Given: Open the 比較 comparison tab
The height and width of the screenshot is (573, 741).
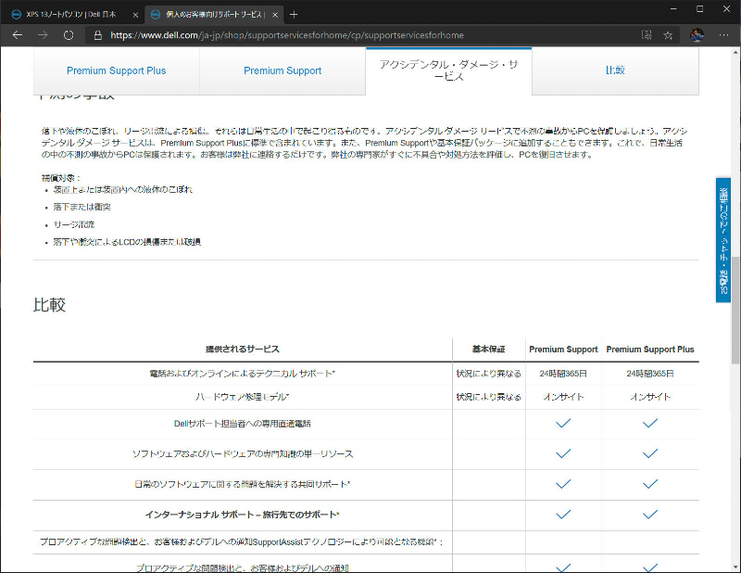Looking at the screenshot, I should tap(616, 70).
